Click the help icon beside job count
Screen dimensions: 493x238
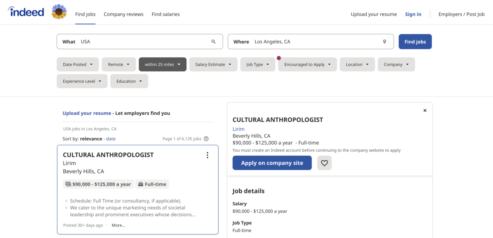(206, 139)
